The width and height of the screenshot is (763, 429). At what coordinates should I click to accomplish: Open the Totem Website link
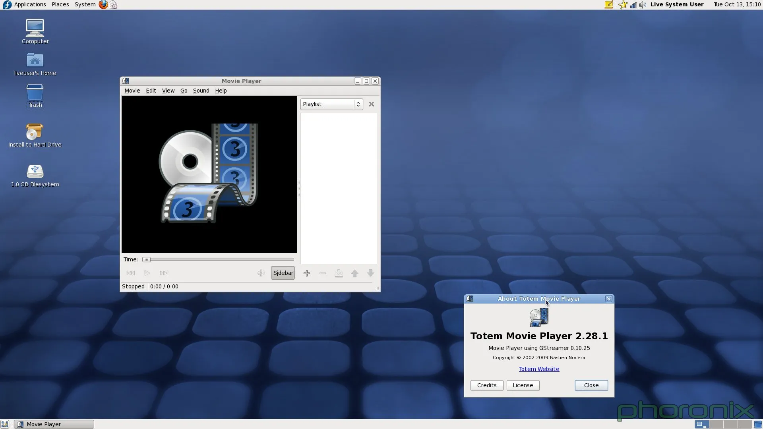(539, 369)
